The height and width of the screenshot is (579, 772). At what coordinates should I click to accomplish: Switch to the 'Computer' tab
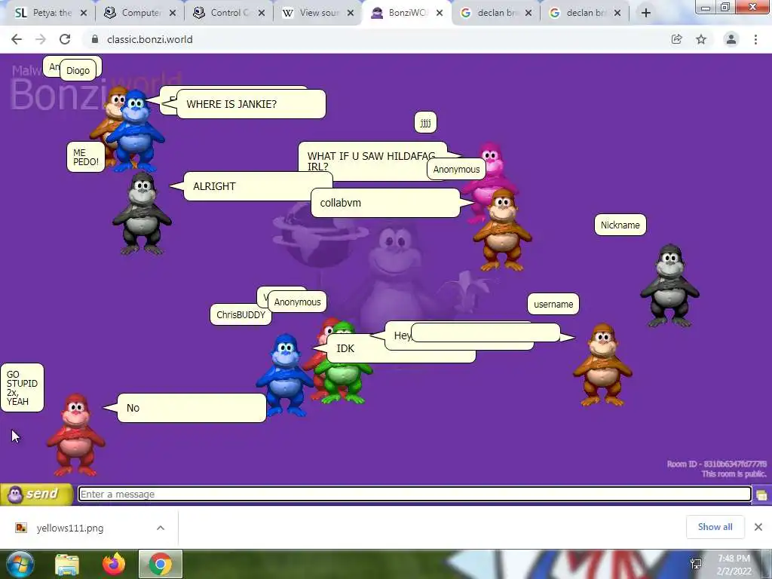coord(132,13)
